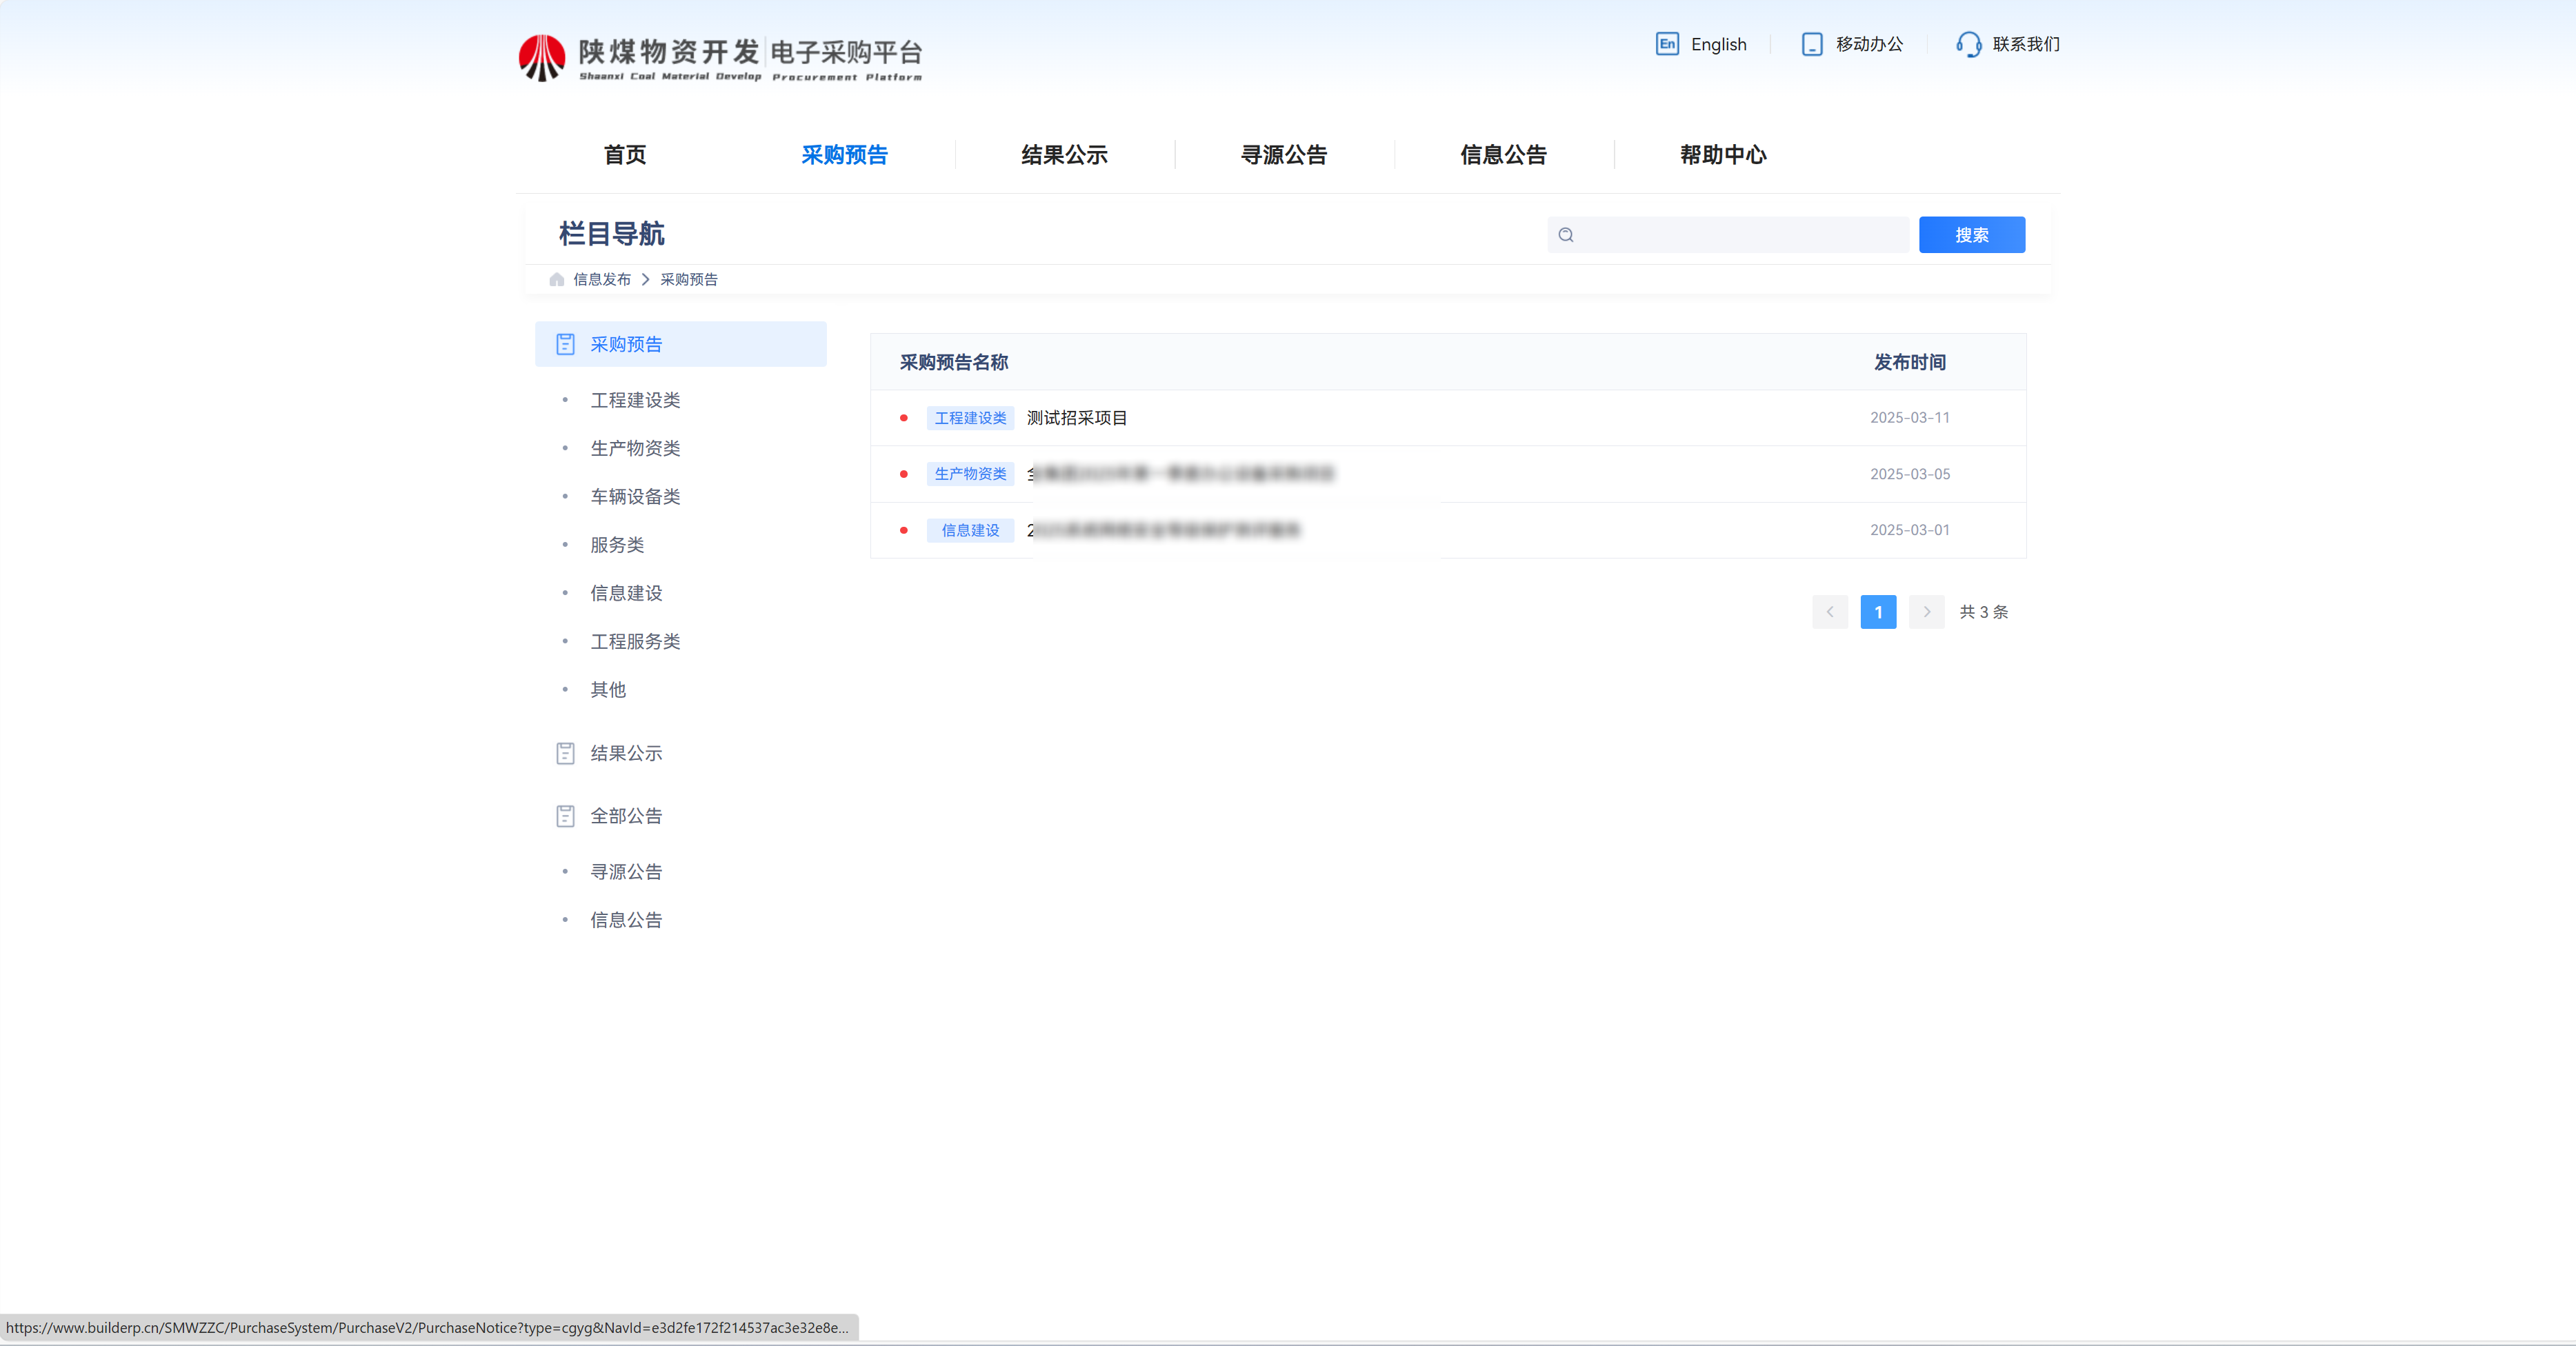
Task: Click the home icon in breadcrumb
Action: [557, 279]
